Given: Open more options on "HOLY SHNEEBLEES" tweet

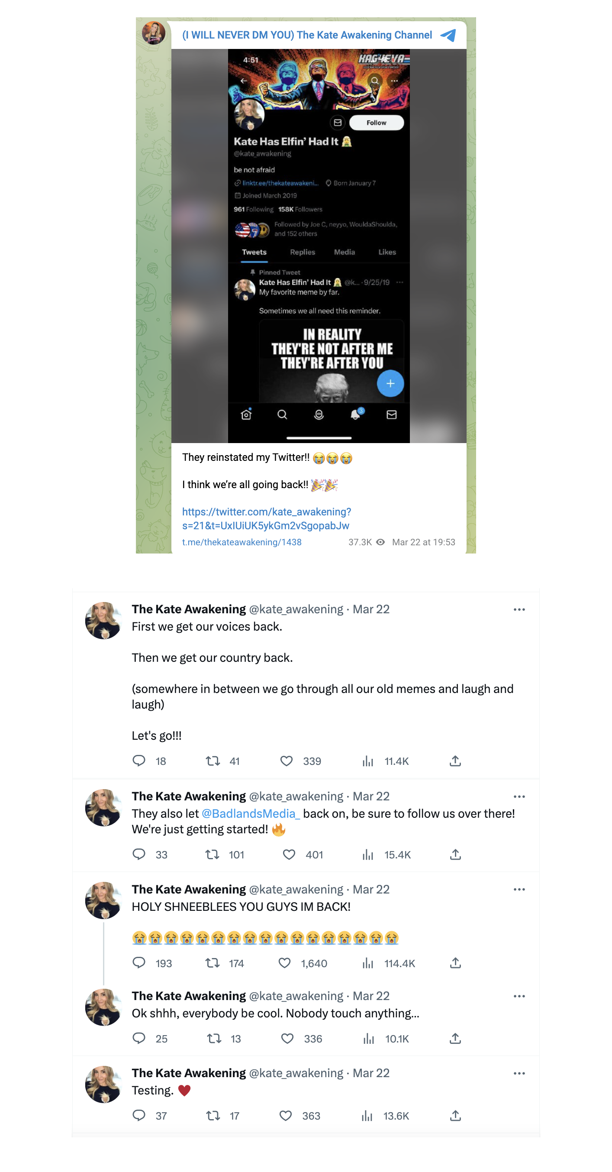Looking at the screenshot, I should point(519,890).
